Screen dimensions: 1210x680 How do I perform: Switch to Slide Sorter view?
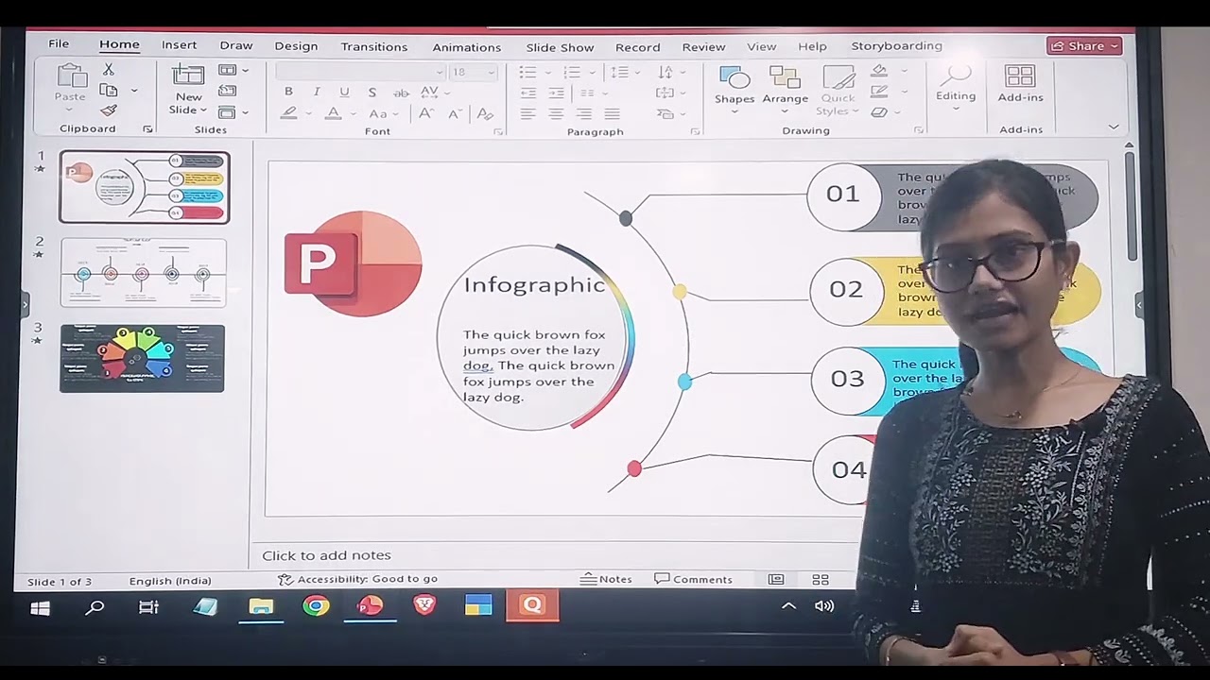(821, 579)
